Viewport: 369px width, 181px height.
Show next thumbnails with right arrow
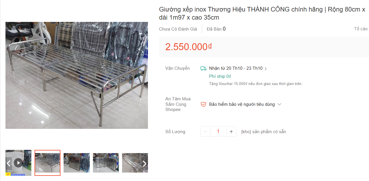(x=145, y=164)
